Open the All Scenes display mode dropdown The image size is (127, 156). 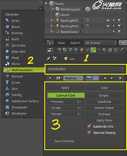click(101, 43)
